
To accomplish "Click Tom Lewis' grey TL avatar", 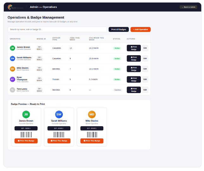I will 13,90.
